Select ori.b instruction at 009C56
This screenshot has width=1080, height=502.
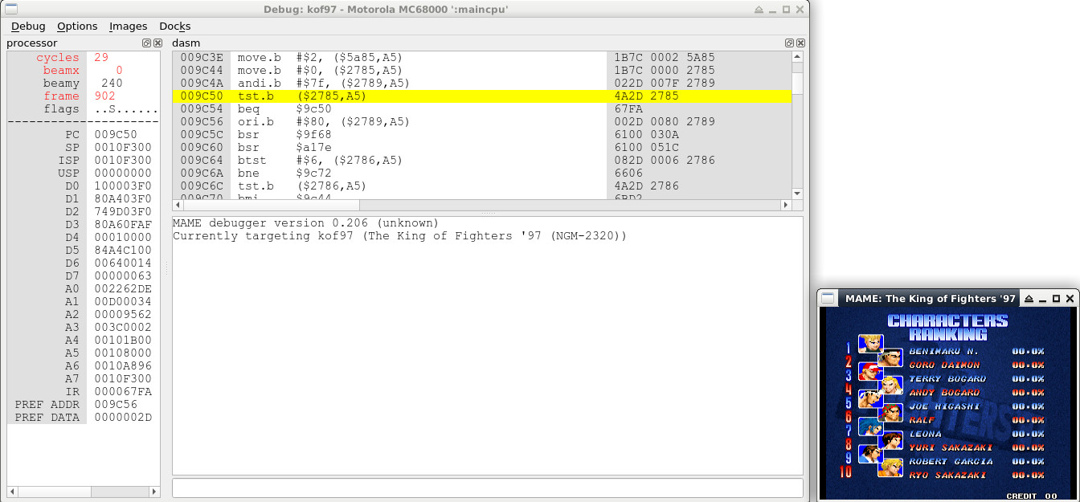point(482,121)
